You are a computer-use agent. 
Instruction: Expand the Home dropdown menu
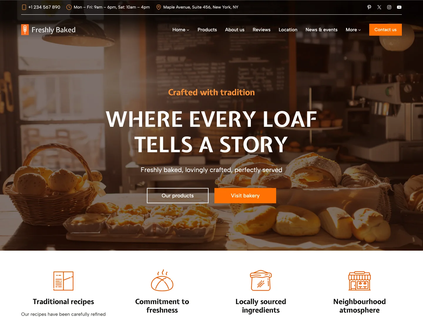[181, 30]
